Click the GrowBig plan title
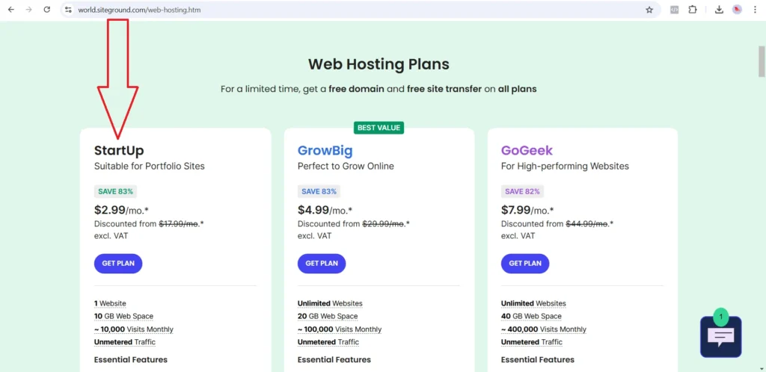 [x=325, y=150]
